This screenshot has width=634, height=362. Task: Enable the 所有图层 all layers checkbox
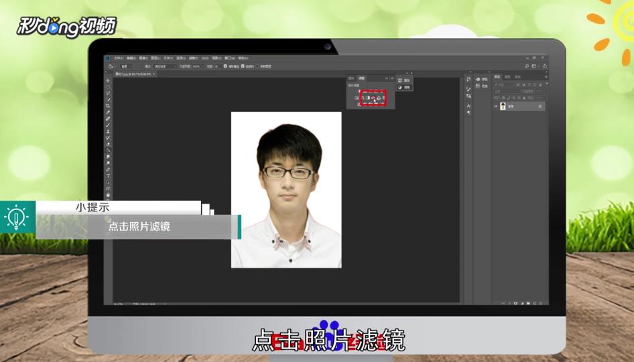pos(257,66)
